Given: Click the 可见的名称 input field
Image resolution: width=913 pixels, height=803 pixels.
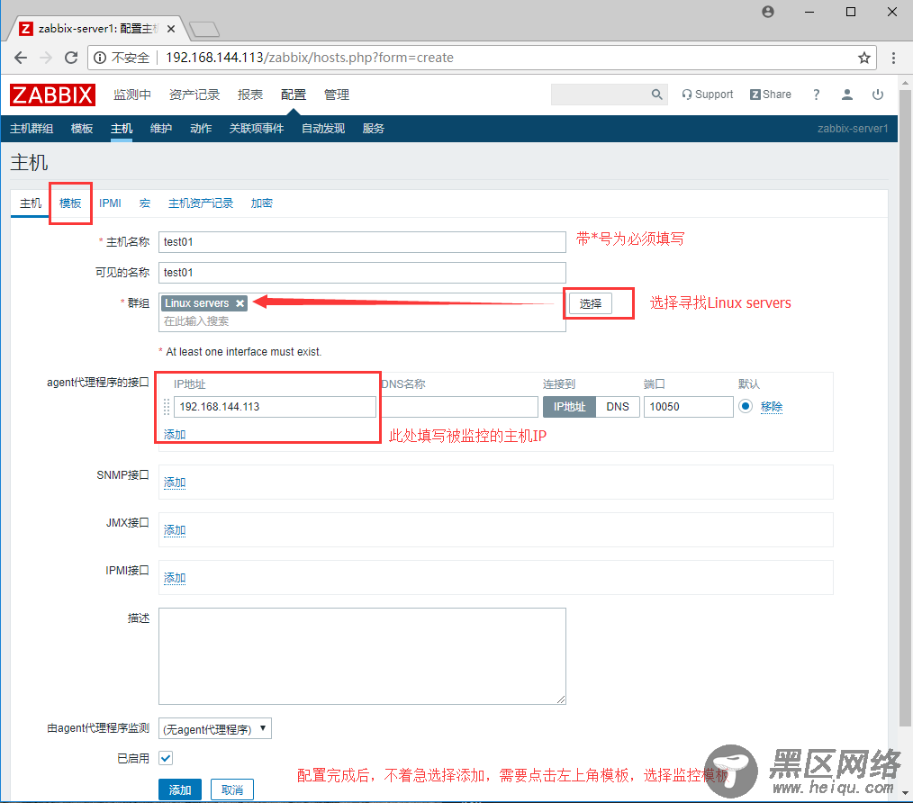Looking at the screenshot, I should point(362,273).
